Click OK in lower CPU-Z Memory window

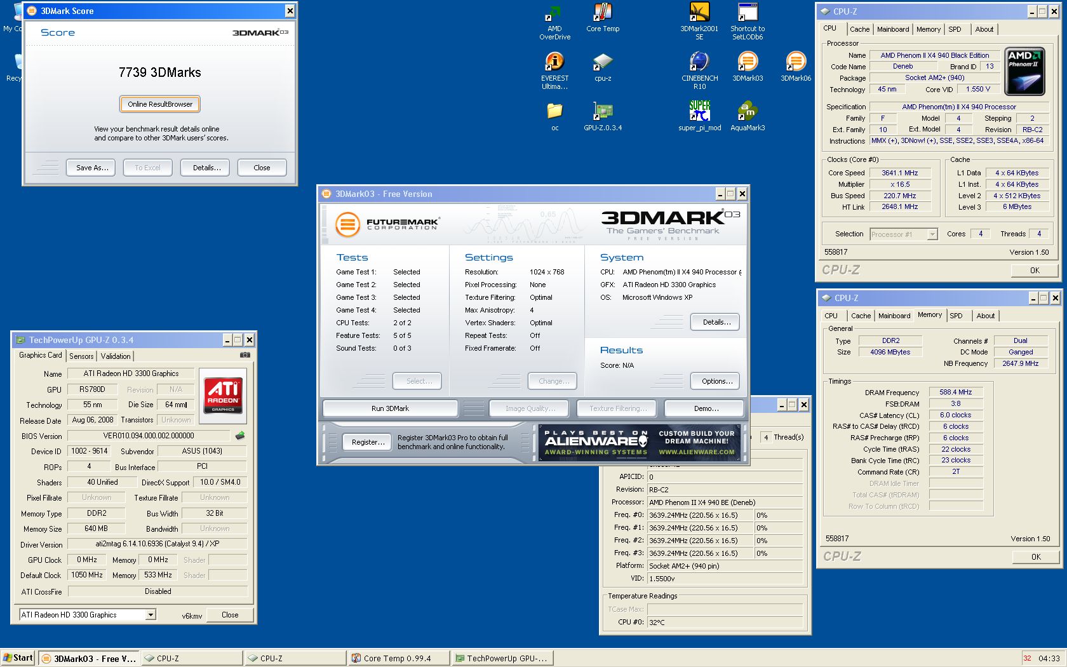(x=1036, y=557)
